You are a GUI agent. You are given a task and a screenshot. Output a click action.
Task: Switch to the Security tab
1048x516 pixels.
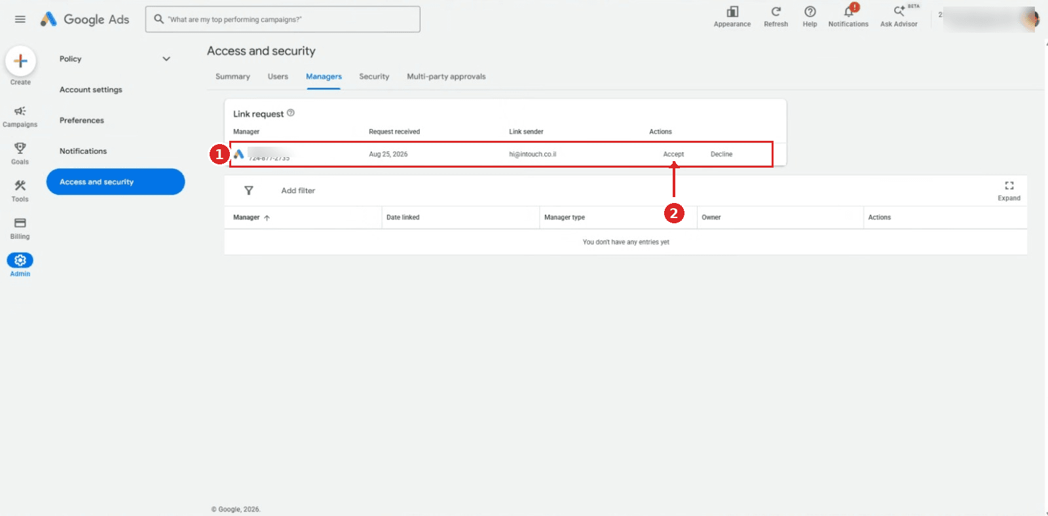(374, 77)
